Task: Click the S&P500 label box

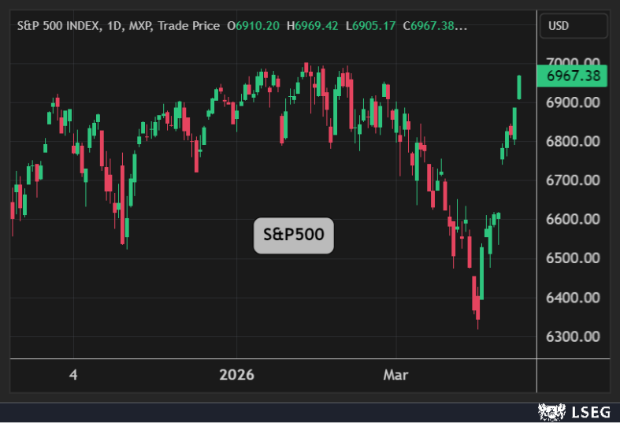Action: tap(293, 236)
